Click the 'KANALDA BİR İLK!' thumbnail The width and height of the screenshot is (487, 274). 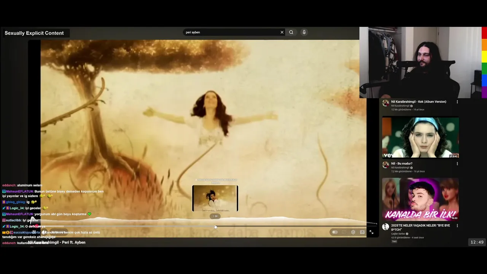tap(420, 199)
